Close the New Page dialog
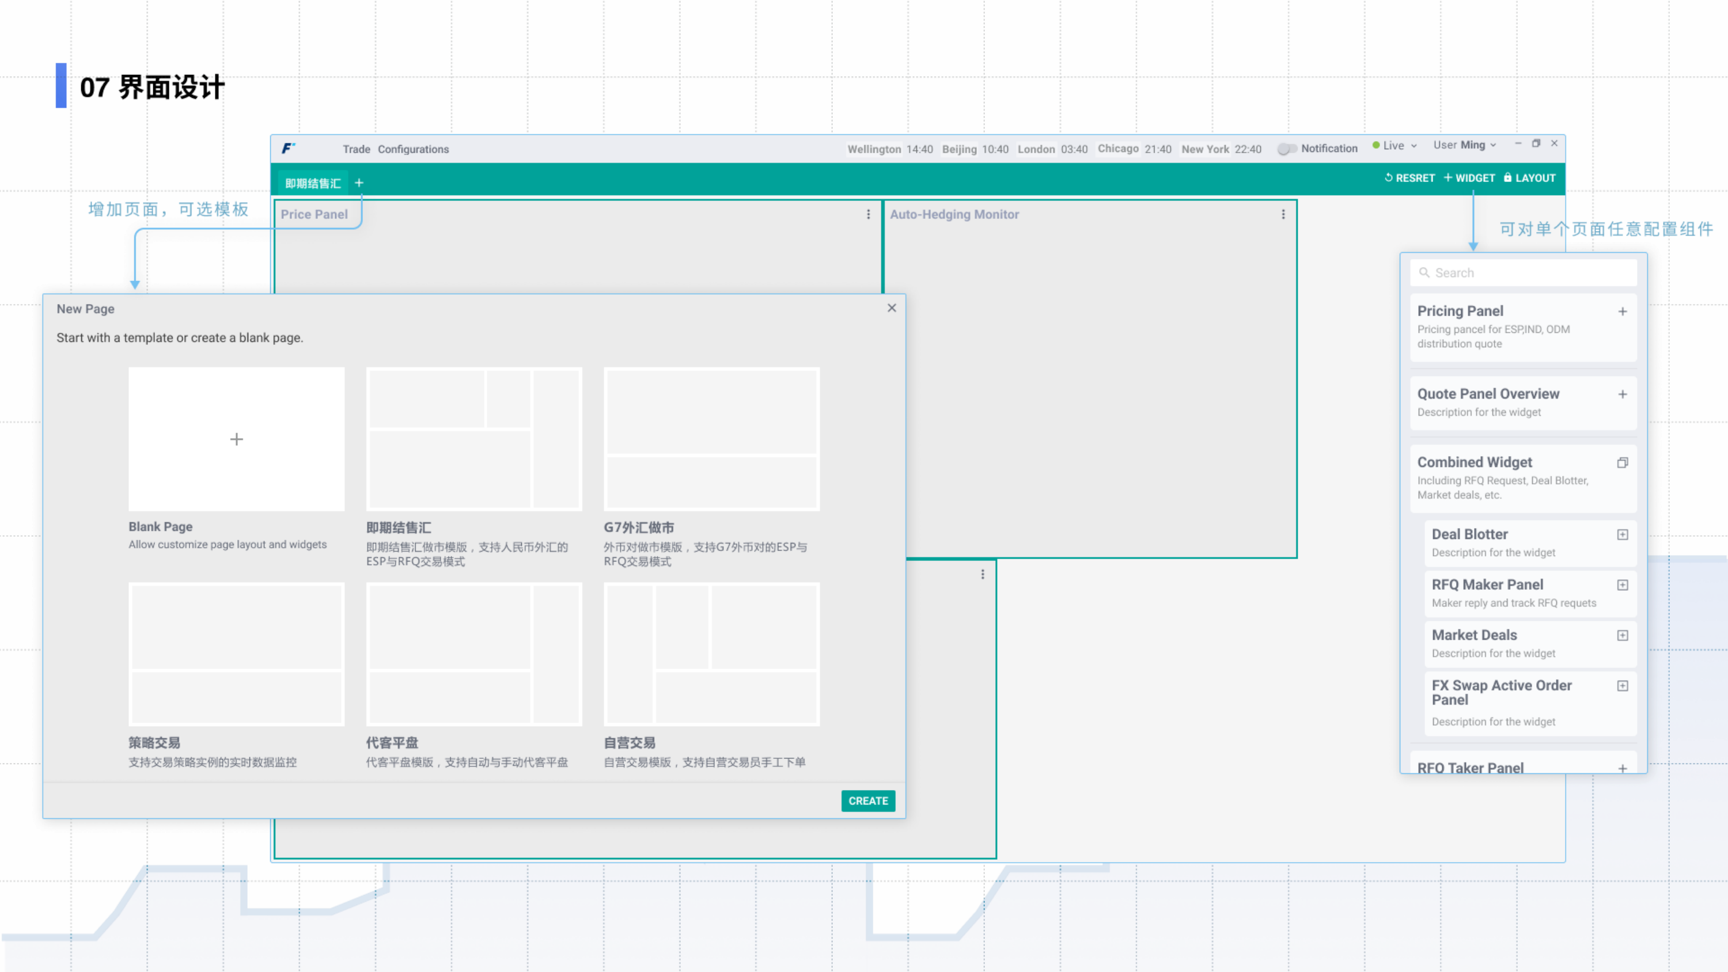The image size is (1728, 972). pyautogui.click(x=892, y=308)
